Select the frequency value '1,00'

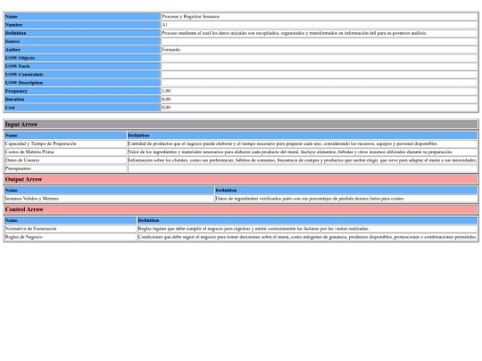(166, 91)
